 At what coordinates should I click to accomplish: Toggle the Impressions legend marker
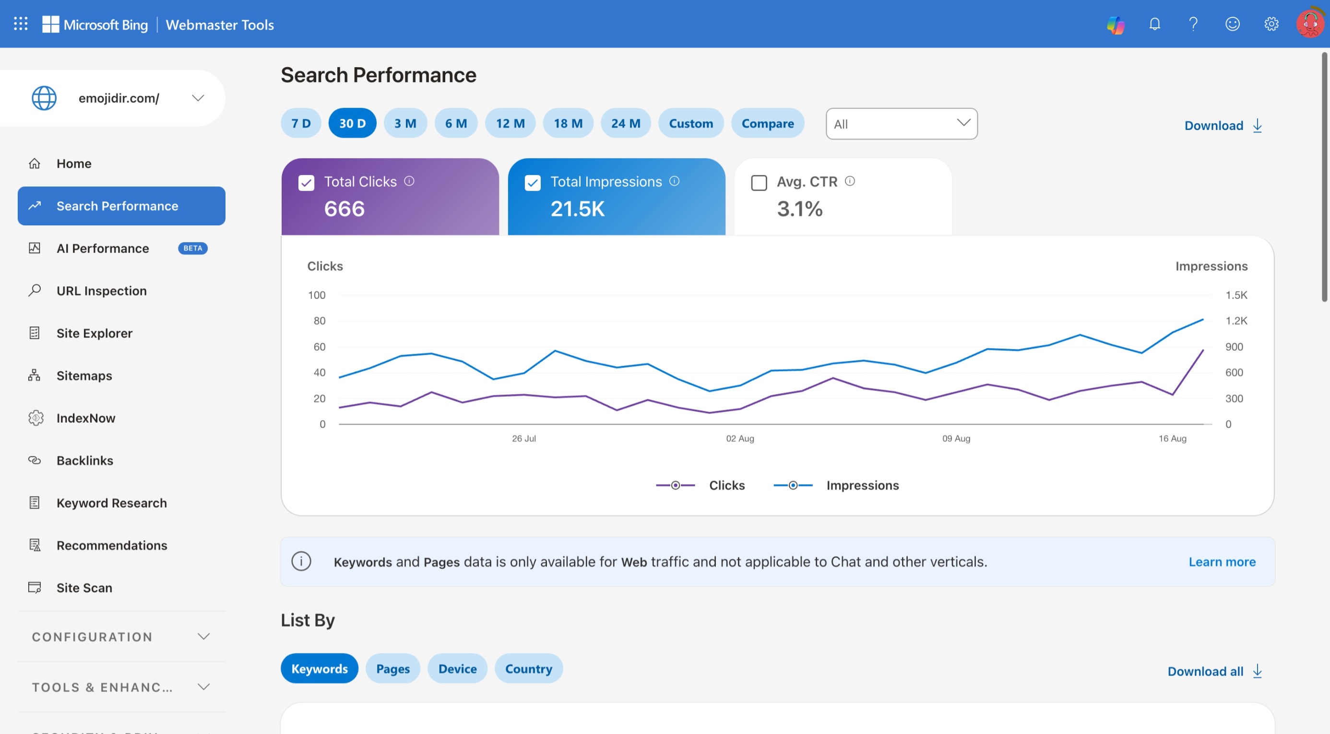[x=793, y=485]
